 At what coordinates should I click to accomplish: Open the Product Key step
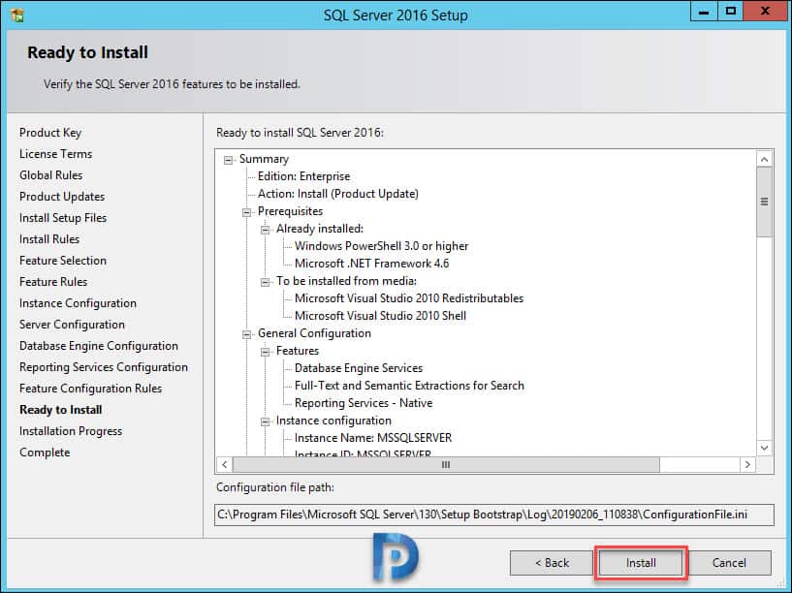click(50, 133)
